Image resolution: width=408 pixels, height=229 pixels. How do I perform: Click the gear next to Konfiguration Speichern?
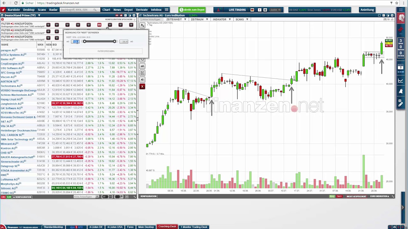[135, 19]
